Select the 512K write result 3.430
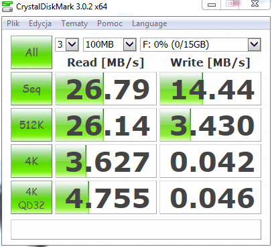272x247 pixels. click(x=210, y=125)
